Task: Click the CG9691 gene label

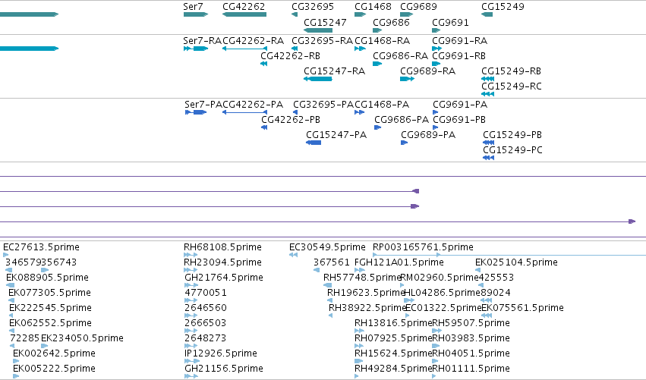Action: [450, 22]
